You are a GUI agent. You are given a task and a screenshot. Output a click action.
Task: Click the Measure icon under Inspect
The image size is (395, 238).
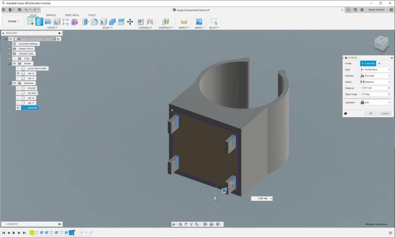[184, 22]
